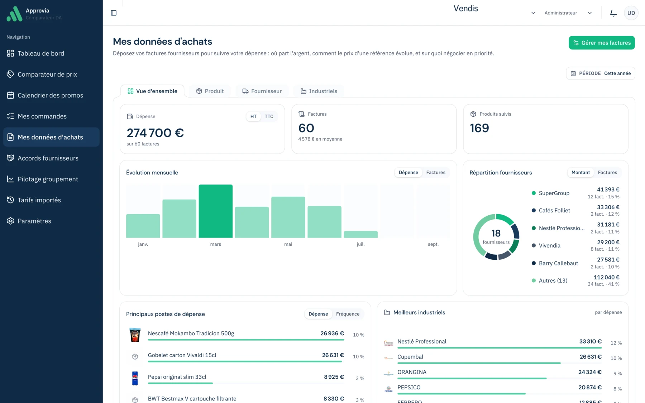
Task: Click the Paramètres gear icon
Action: tap(10, 221)
